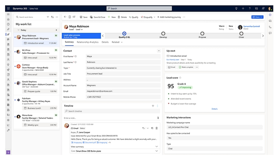Viewport: 277px width, 160px height.
Task: Collapse the Contact section chevron
Action: pyautogui.click(x=159, y=51)
